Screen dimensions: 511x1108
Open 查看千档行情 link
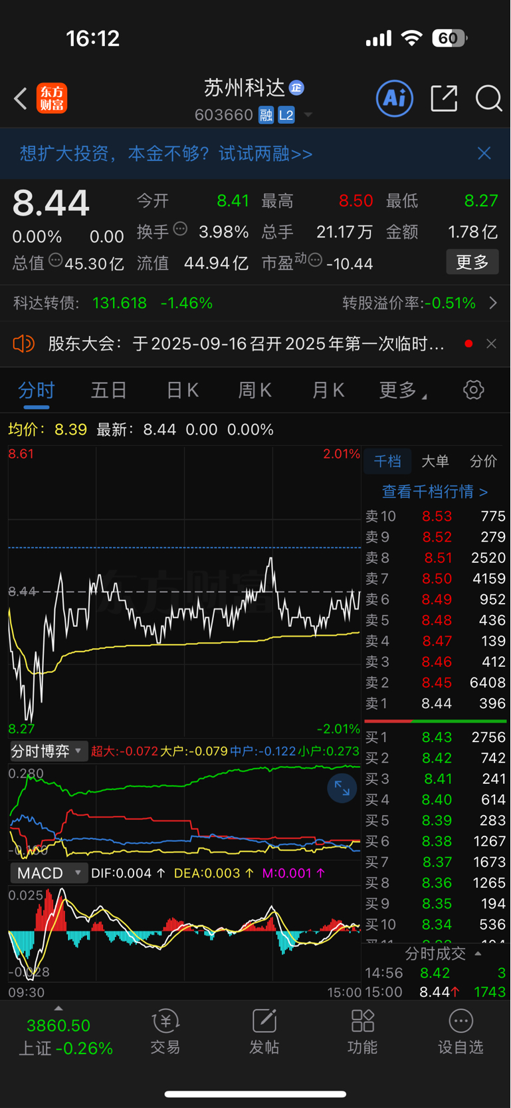coord(435,492)
